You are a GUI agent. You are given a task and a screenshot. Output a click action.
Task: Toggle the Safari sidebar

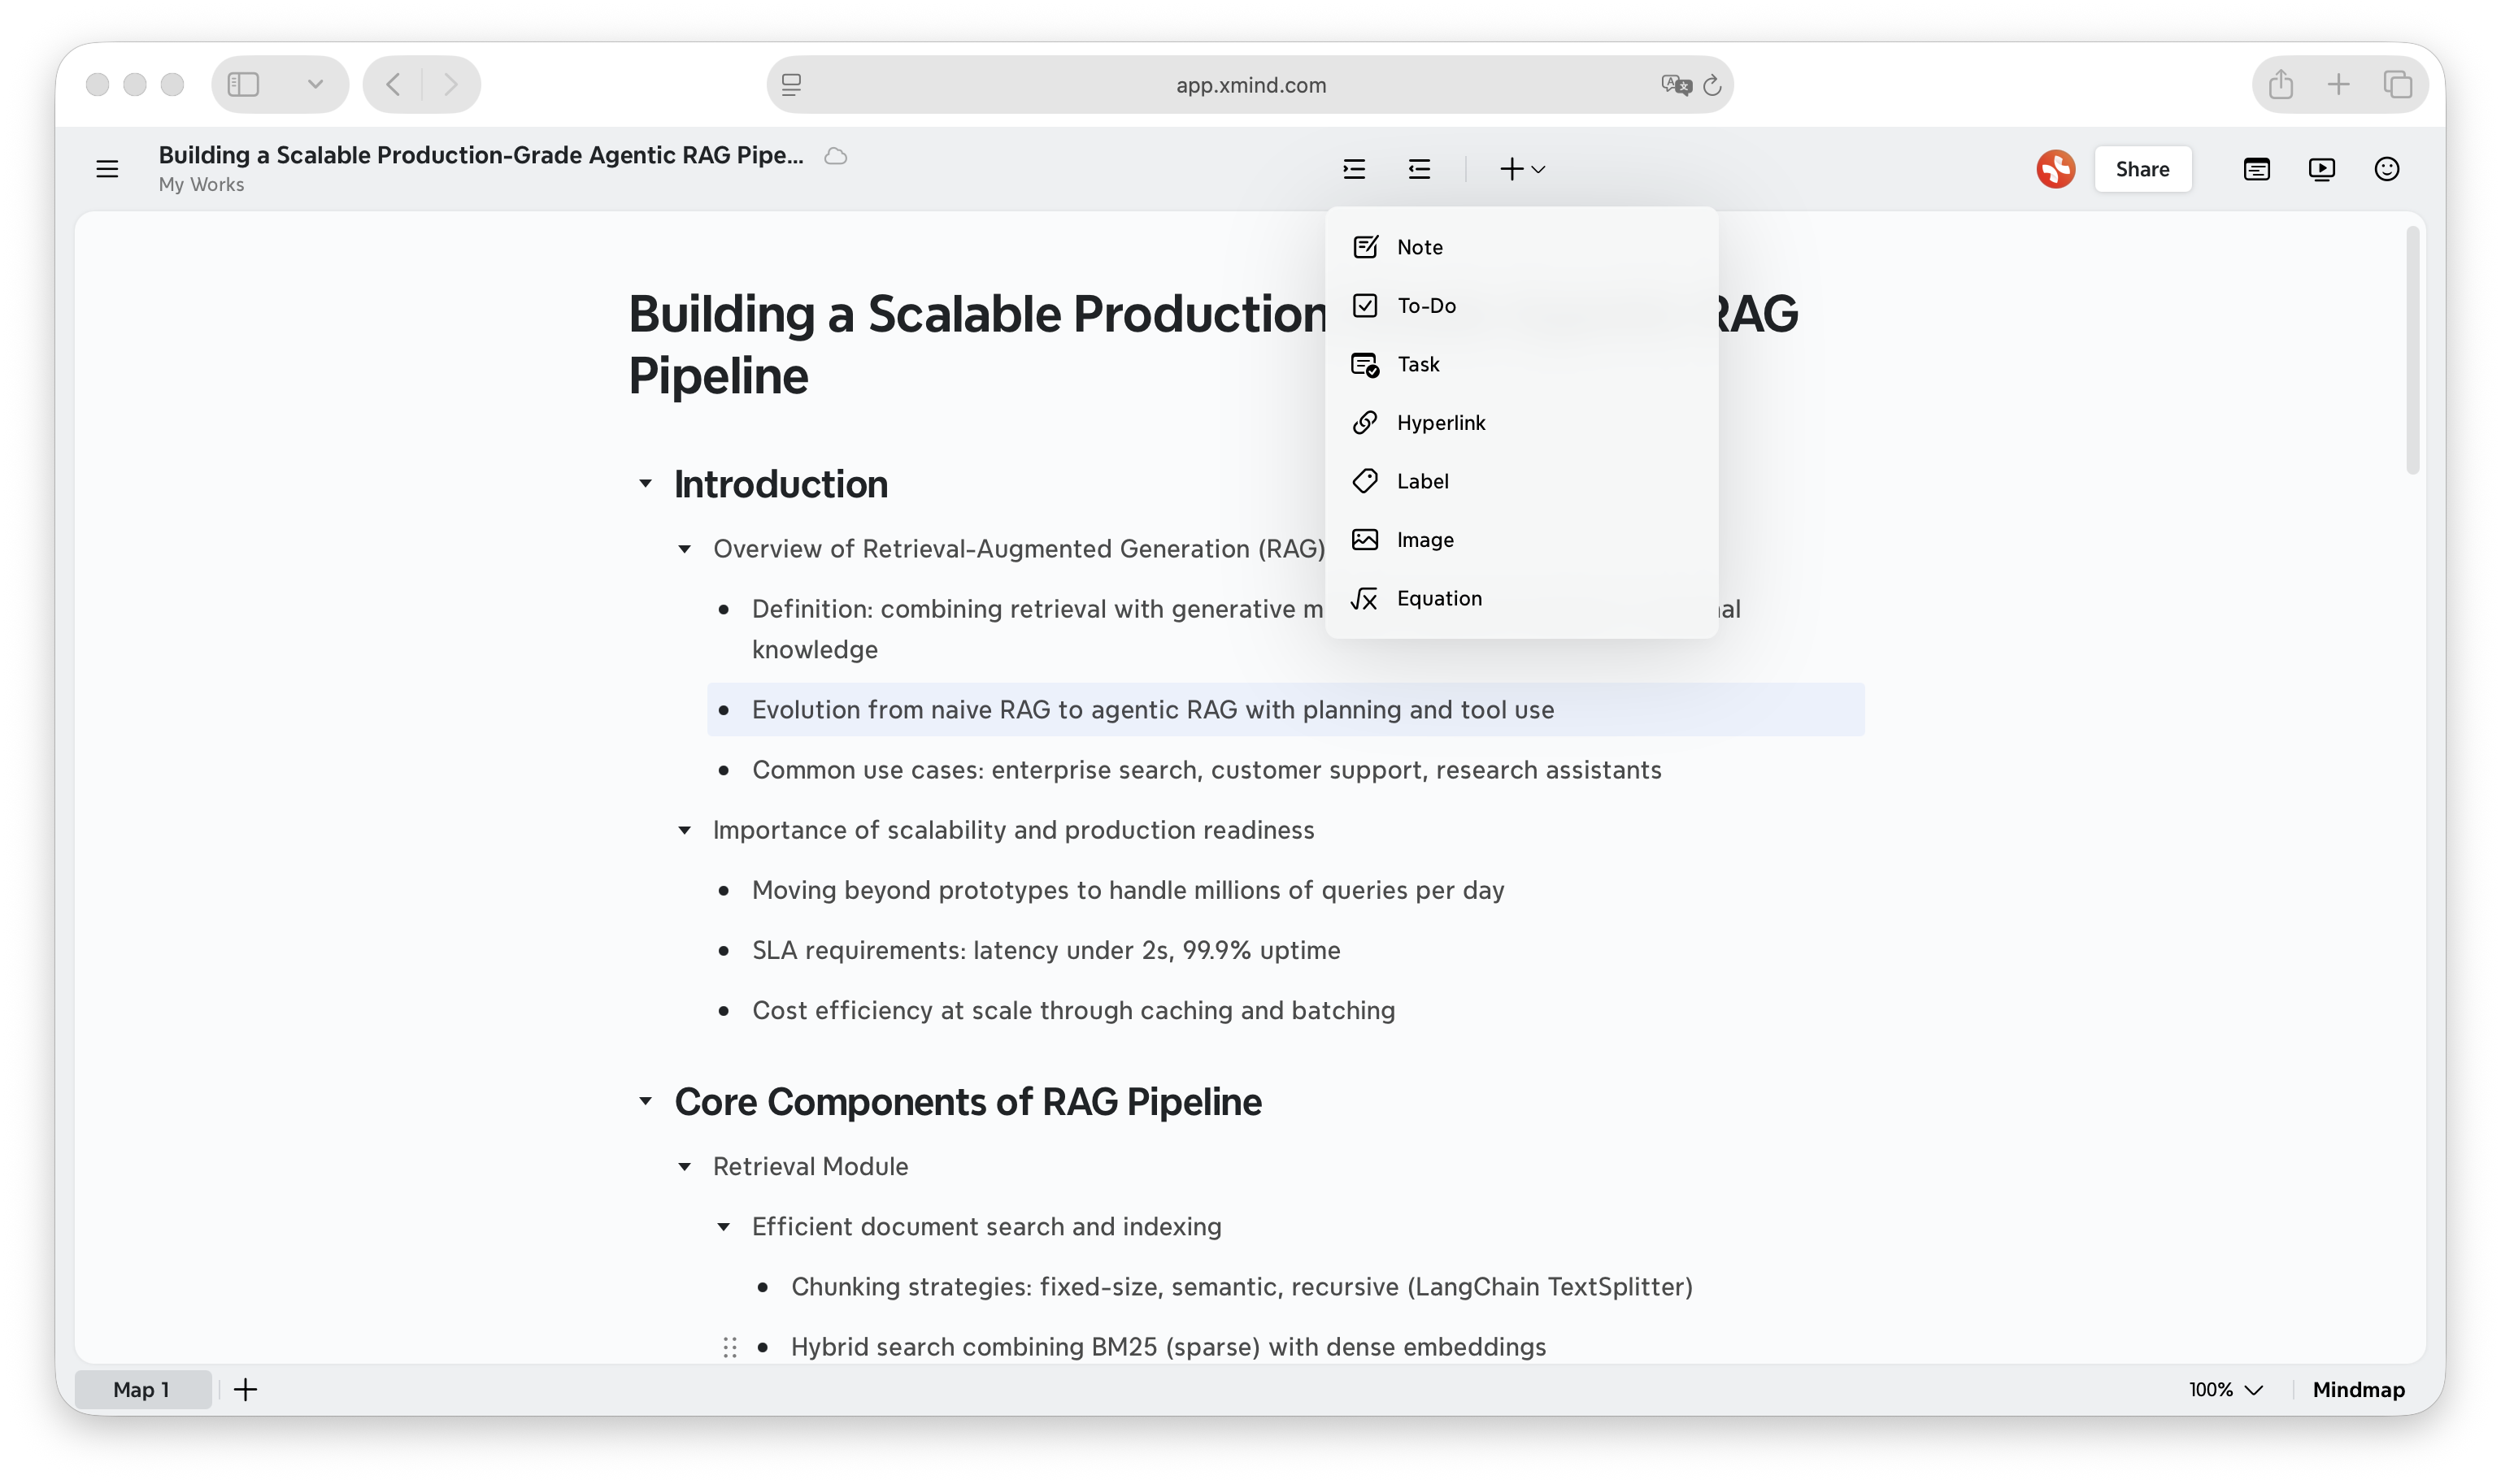243,84
